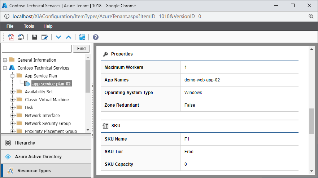The width and height of the screenshot is (318, 178).
Task: Click the details pane scroll down arrow
Action: 312,171
